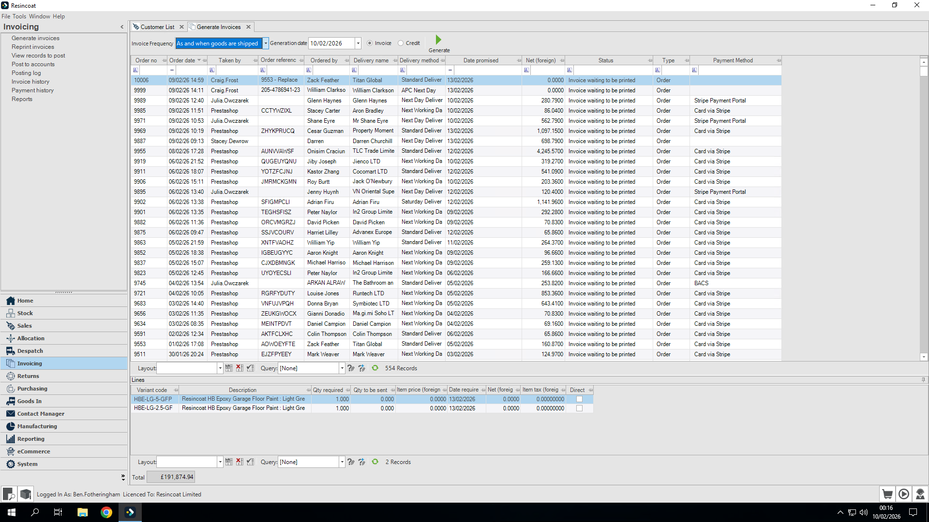Open eCommerce module in sidebar

click(x=33, y=451)
